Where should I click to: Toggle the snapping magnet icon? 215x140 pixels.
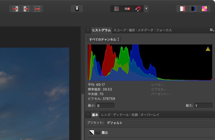click(x=138, y=9)
